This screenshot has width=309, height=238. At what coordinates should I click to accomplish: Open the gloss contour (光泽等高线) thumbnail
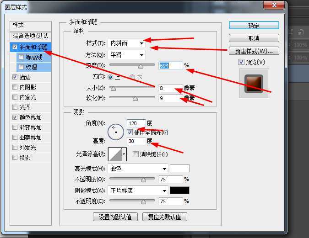click(117, 154)
